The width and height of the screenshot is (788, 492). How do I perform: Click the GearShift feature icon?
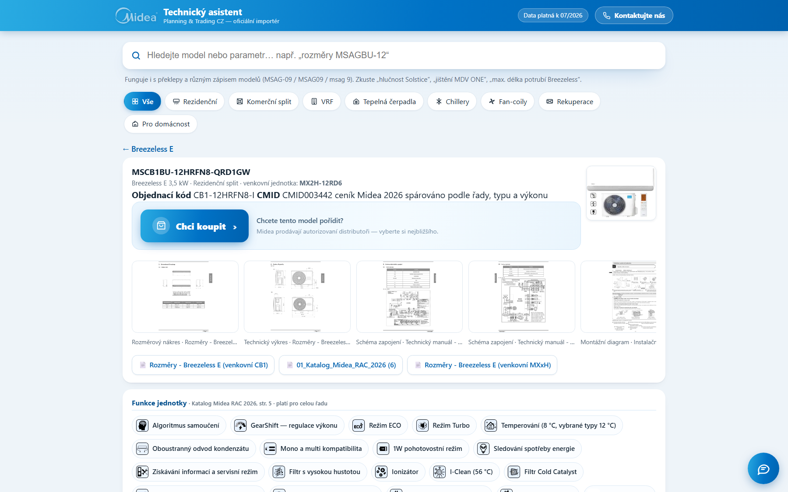click(x=240, y=426)
